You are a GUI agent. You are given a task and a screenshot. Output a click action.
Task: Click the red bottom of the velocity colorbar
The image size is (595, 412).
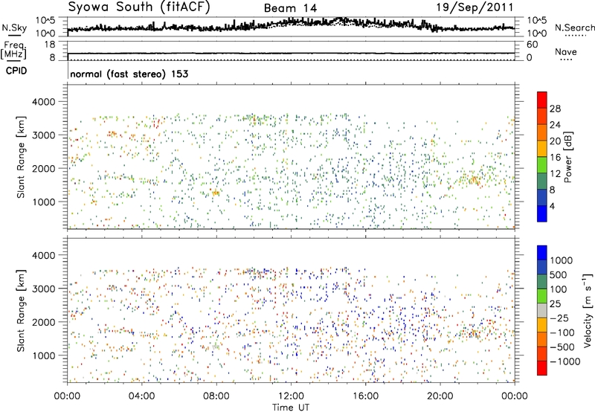pyautogui.click(x=542, y=368)
